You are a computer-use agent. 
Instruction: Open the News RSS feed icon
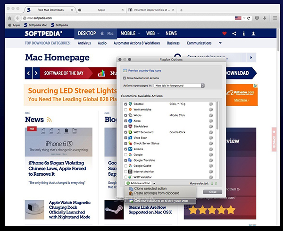(49, 120)
